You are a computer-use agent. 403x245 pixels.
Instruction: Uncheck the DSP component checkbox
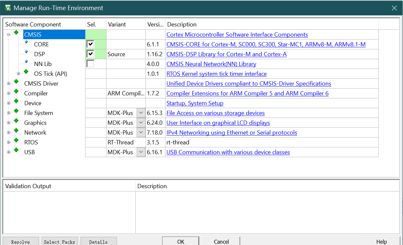[90, 54]
